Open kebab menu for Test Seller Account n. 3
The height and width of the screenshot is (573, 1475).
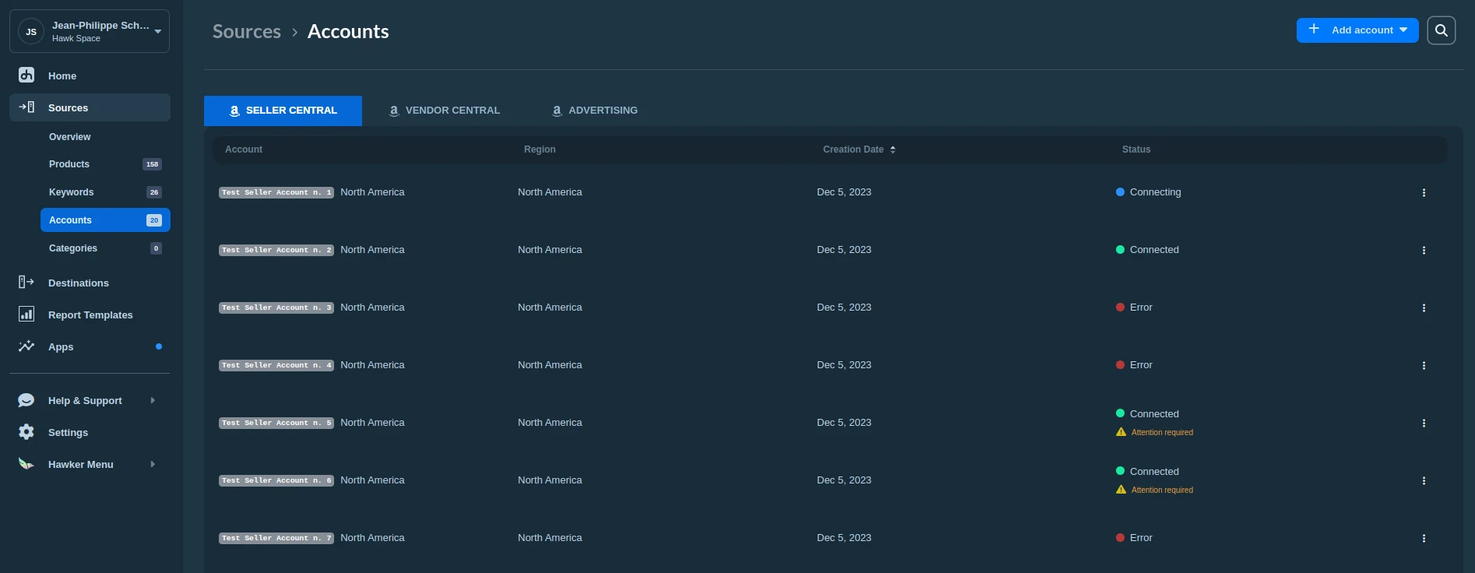click(x=1424, y=308)
